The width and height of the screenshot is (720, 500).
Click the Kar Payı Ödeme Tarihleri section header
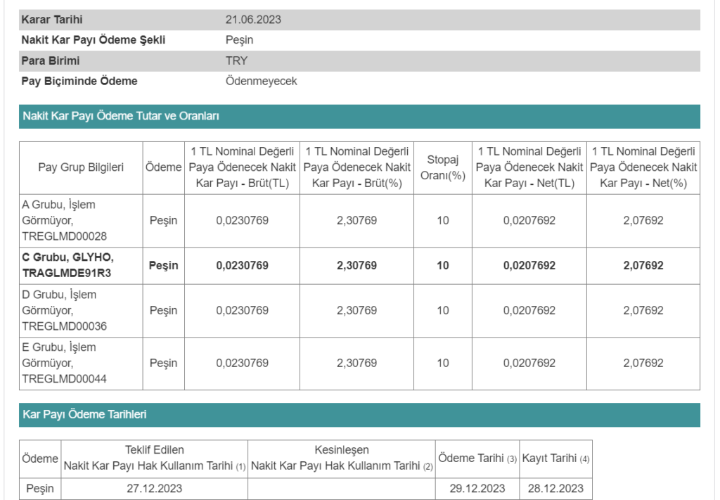tap(84, 415)
